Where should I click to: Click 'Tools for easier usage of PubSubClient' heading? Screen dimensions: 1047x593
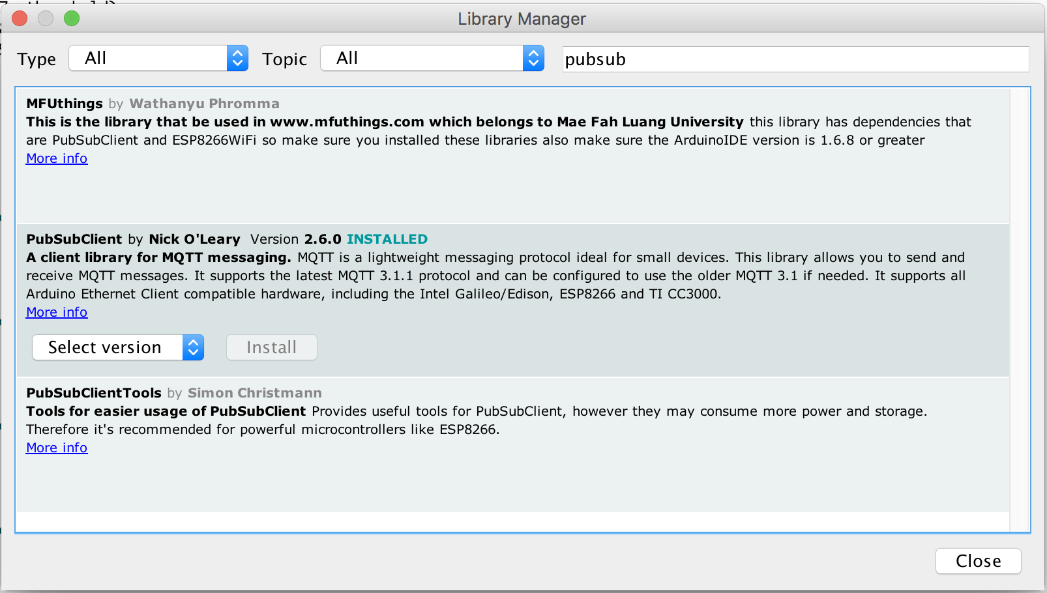click(166, 411)
